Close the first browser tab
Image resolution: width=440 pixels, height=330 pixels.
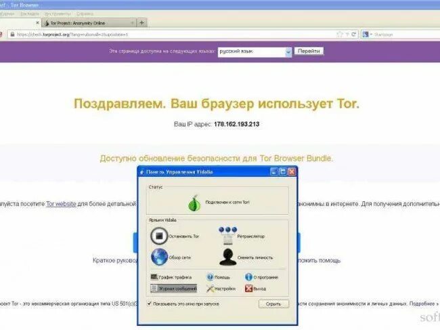37,22
